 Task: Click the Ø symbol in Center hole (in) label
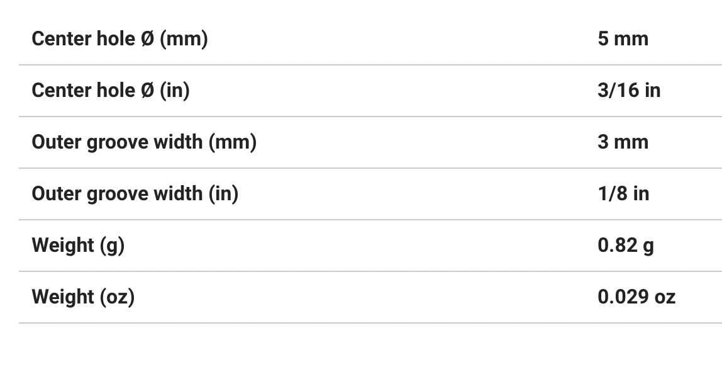click(147, 91)
